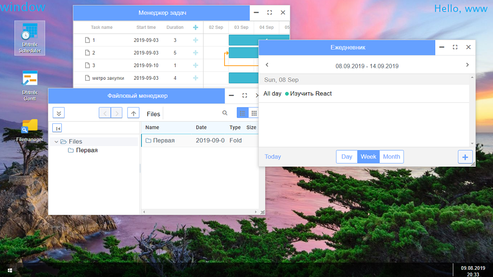Sort files by Name column
Image resolution: width=493 pixels, height=277 pixels.
click(x=152, y=127)
